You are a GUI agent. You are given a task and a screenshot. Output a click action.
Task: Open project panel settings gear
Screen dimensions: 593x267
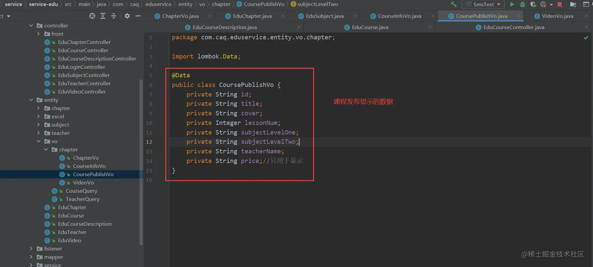(x=127, y=16)
